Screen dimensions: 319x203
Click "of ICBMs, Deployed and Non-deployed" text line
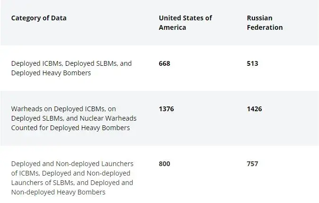coord(71,173)
